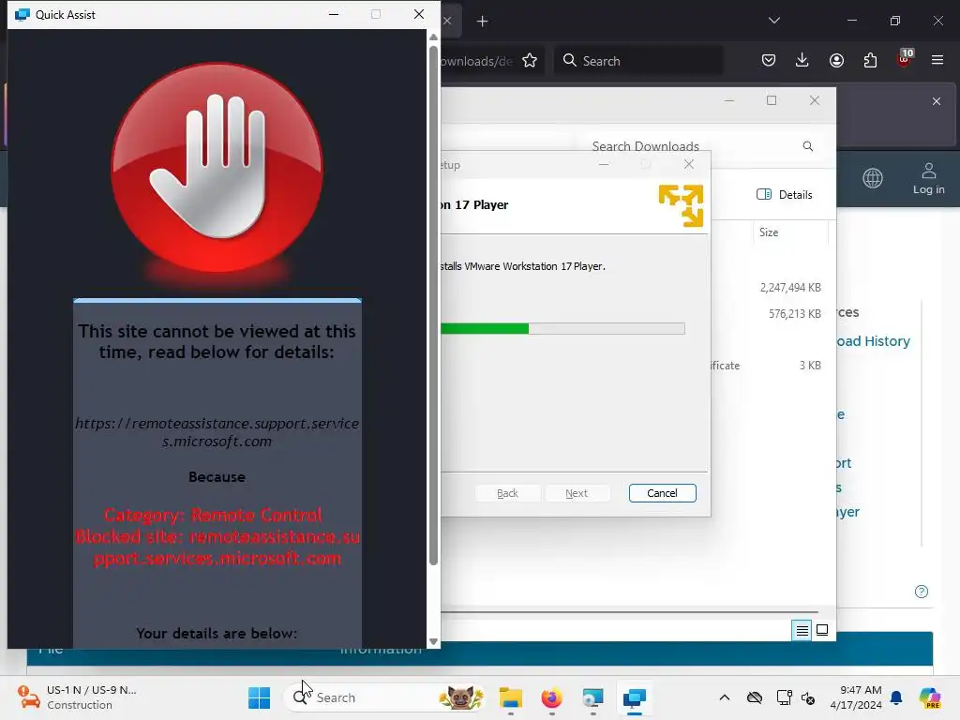
Task: Open Firefox from the taskbar
Action: [x=551, y=697]
